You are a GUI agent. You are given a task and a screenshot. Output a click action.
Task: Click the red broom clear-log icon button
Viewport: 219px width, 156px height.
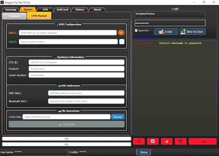166,141
